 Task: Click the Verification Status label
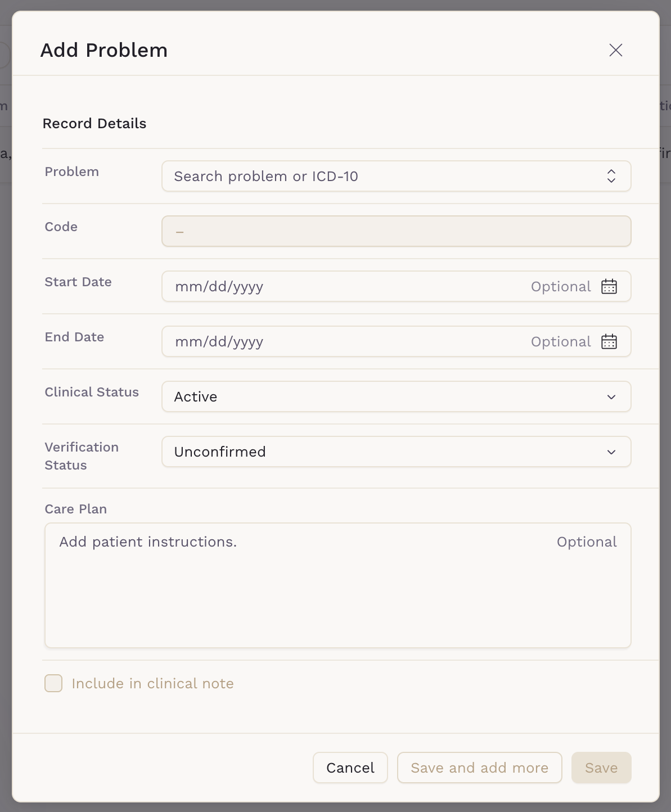(x=82, y=456)
